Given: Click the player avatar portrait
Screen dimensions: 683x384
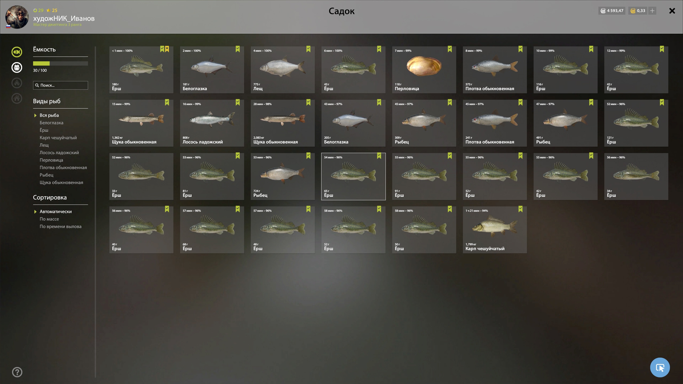Looking at the screenshot, I should coord(17,17).
